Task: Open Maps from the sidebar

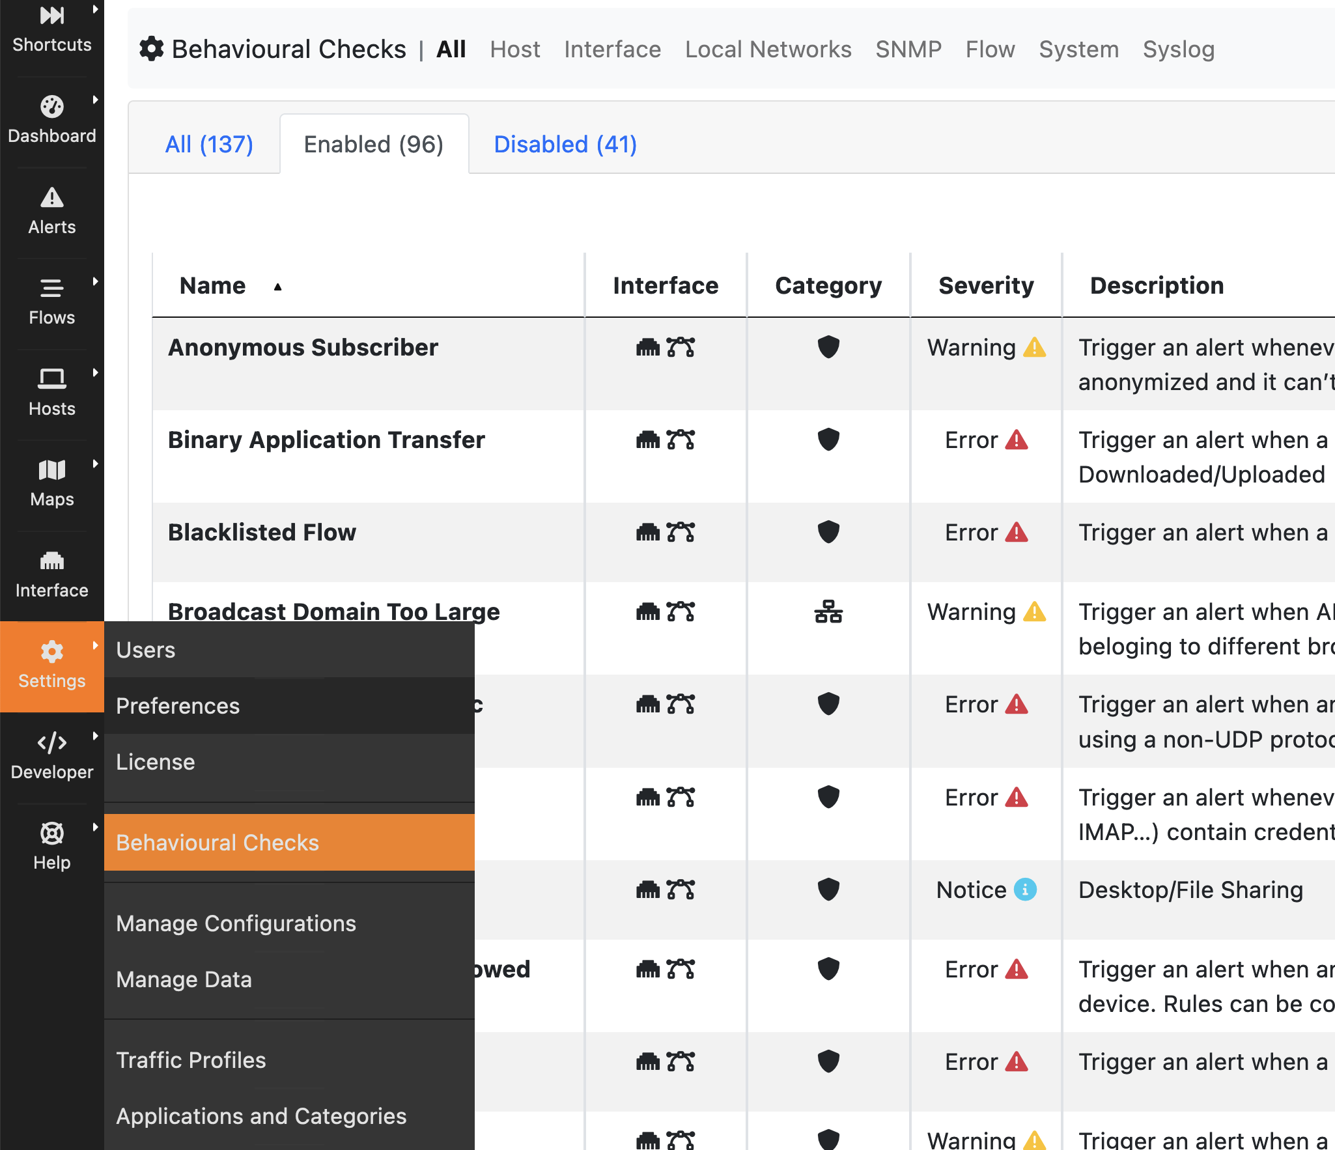Action: [52, 482]
